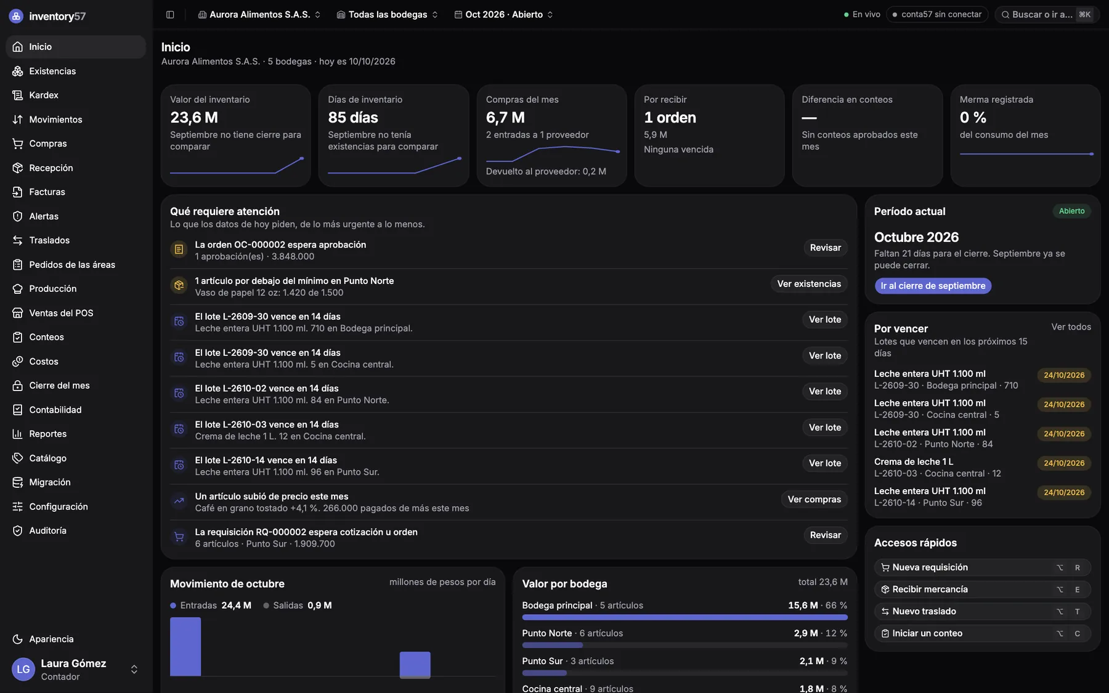Open Alertas shield item
This screenshot has height=693, width=1109.
(x=76, y=216)
